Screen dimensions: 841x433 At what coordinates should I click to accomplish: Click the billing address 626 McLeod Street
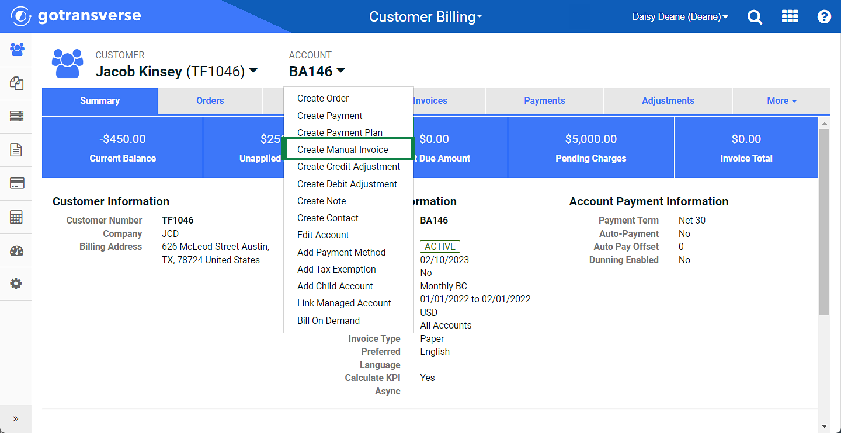[216, 253]
